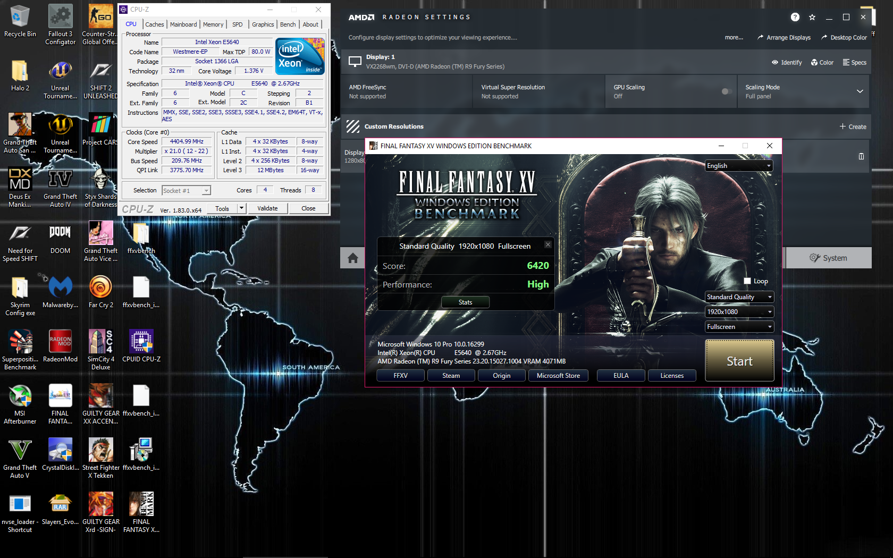
Task: Open CPUID CPU-Z desktop icon
Action: pos(141,346)
